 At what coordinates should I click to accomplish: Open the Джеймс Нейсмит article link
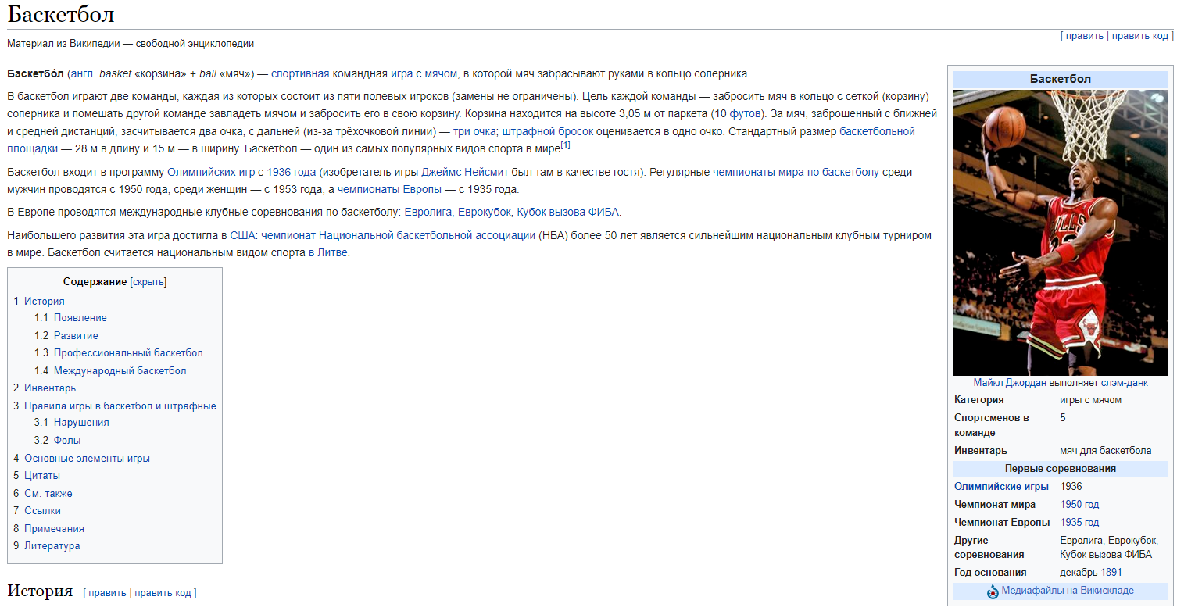pyautogui.click(x=465, y=172)
